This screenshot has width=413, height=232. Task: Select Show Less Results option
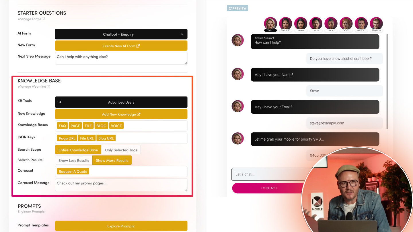(74, 160)
